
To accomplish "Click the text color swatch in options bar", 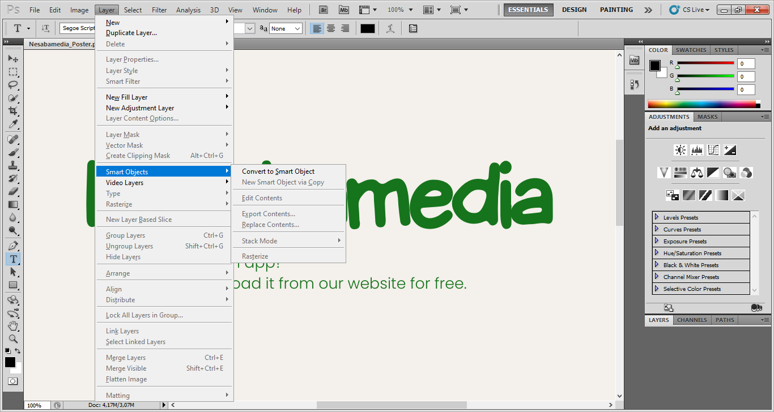I will pyautogui.click(x=368, y=28).
